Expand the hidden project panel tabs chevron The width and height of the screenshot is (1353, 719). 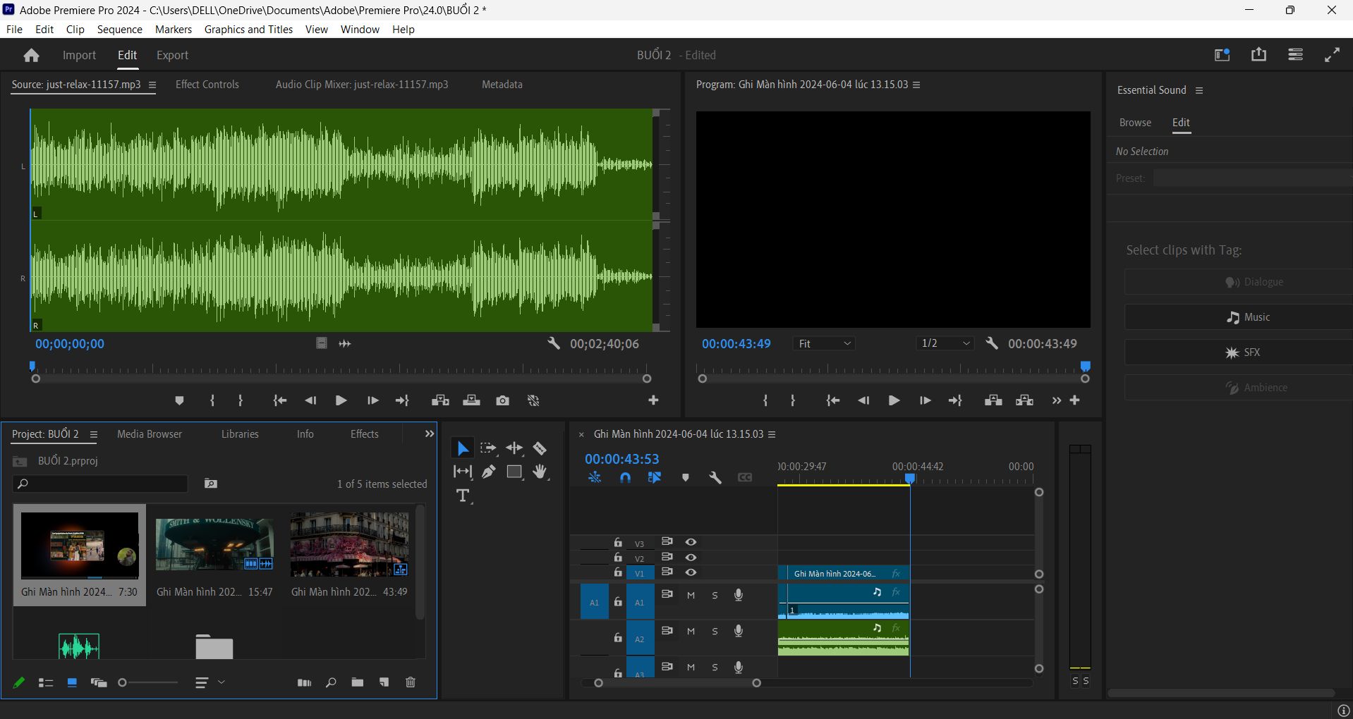(x=429, y=434)
